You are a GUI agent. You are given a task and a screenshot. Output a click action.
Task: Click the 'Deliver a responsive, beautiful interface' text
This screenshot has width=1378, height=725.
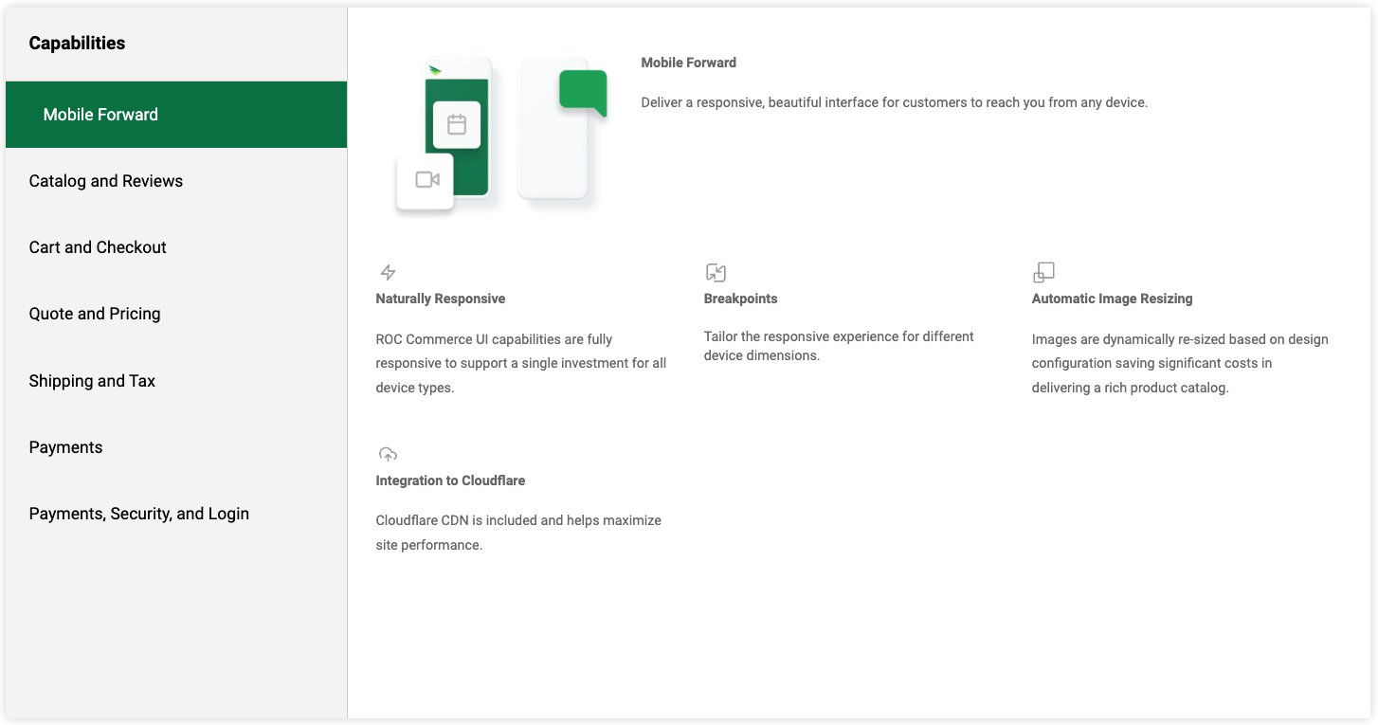pos(894,102)
